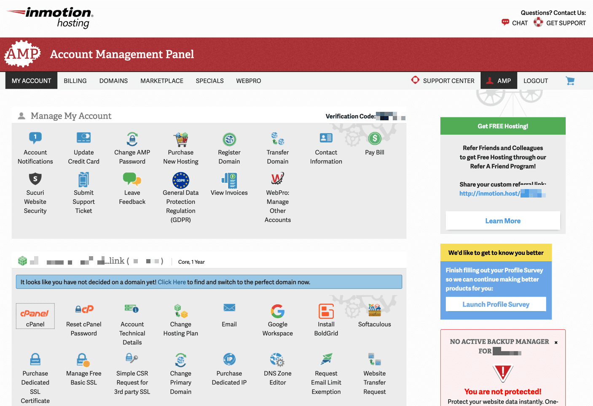
Task: Open View Invoices icon
Action: pos(229,180)
